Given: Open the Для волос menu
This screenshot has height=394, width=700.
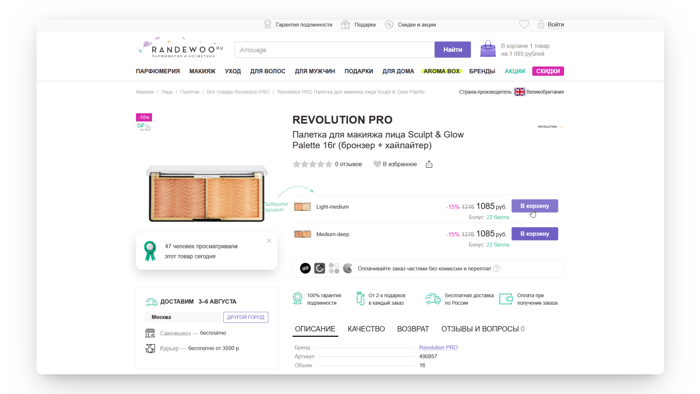Looking at the screenshot, I should 268,71.
